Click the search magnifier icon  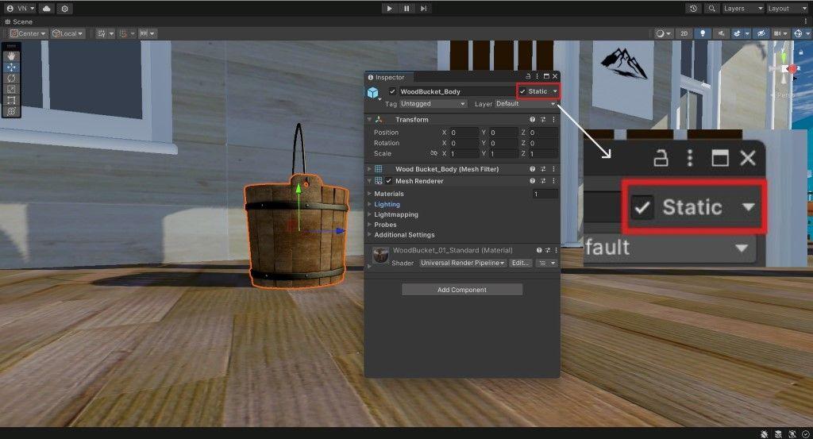click(711, 8)
